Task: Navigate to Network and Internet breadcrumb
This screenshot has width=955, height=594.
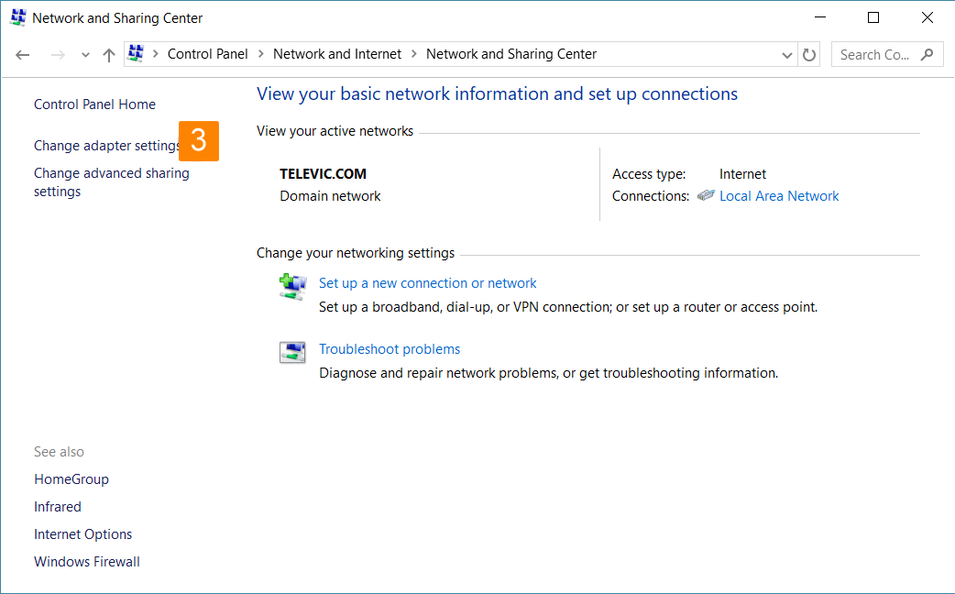Action: pyautogui.click(x=337, y=54)
